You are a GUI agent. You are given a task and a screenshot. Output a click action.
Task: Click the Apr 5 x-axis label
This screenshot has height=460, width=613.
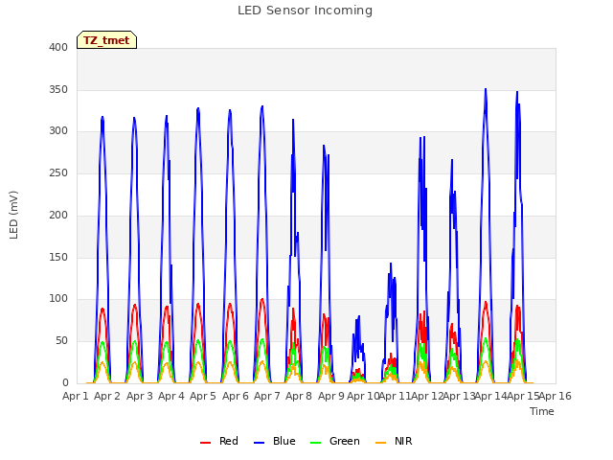click(x=203, y=396)
